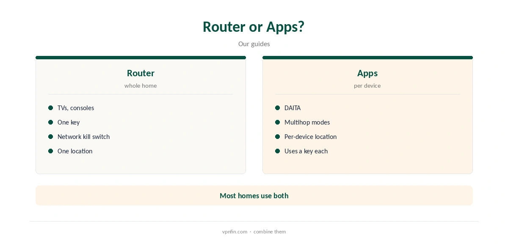Select the 'Our guides' subtitle
The width and height of the screenshot is (508, 244).
pyautogui.click(x=254, y=44)
